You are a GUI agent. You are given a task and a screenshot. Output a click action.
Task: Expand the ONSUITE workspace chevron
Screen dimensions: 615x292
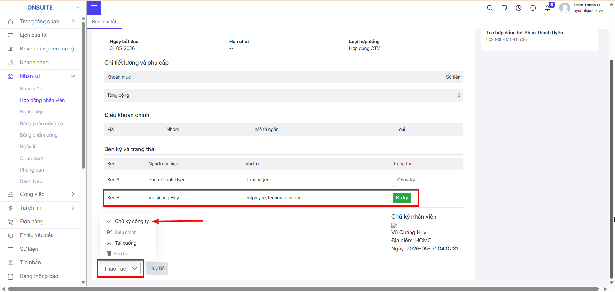pyautogui.click(x=77, y=7)
